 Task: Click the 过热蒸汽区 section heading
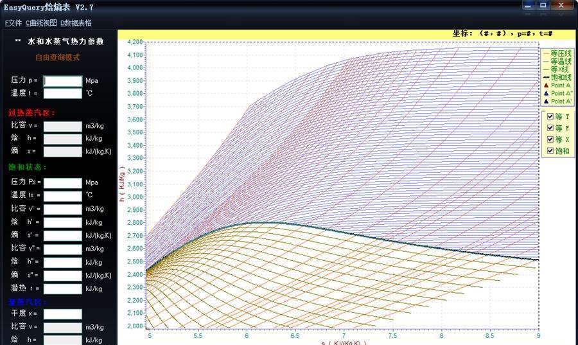[x=31, y=113]
